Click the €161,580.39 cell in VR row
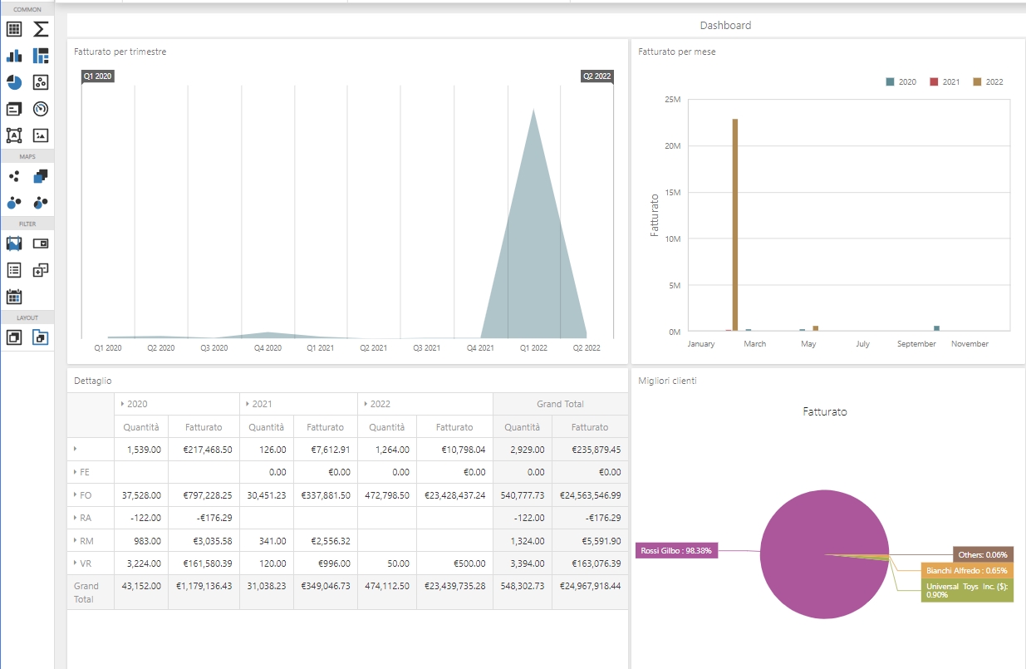Screen dimensions: 1026x669 [204, 563]
